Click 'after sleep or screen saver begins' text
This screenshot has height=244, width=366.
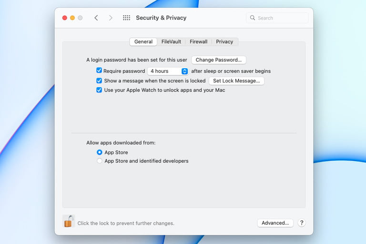(231, 71)
